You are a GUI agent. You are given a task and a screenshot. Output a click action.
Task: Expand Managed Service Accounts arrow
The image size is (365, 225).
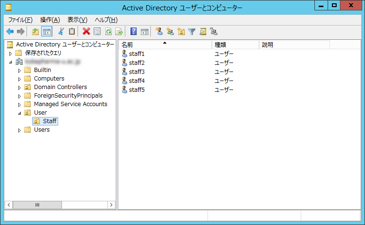coord(19,105)
